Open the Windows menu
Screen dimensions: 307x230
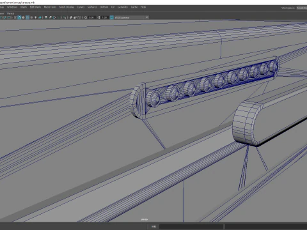(x=12, y=7)
